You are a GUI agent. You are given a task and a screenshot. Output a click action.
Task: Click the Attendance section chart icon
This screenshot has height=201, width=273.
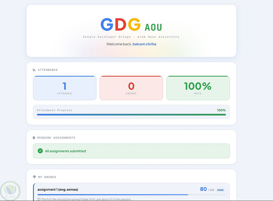[34, 70]
